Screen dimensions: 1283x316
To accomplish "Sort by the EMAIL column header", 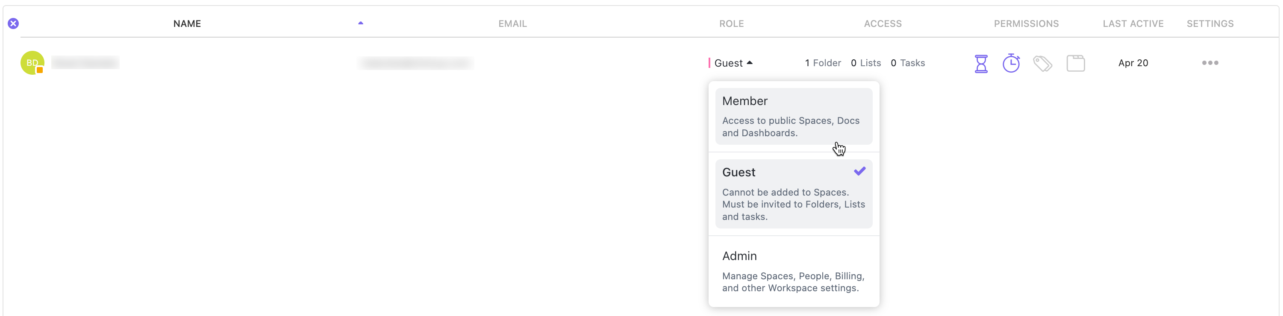I will pos(512,23).
